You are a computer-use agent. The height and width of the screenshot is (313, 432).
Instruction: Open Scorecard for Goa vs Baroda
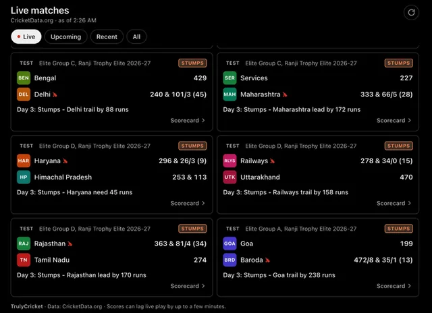pos(394,286)
